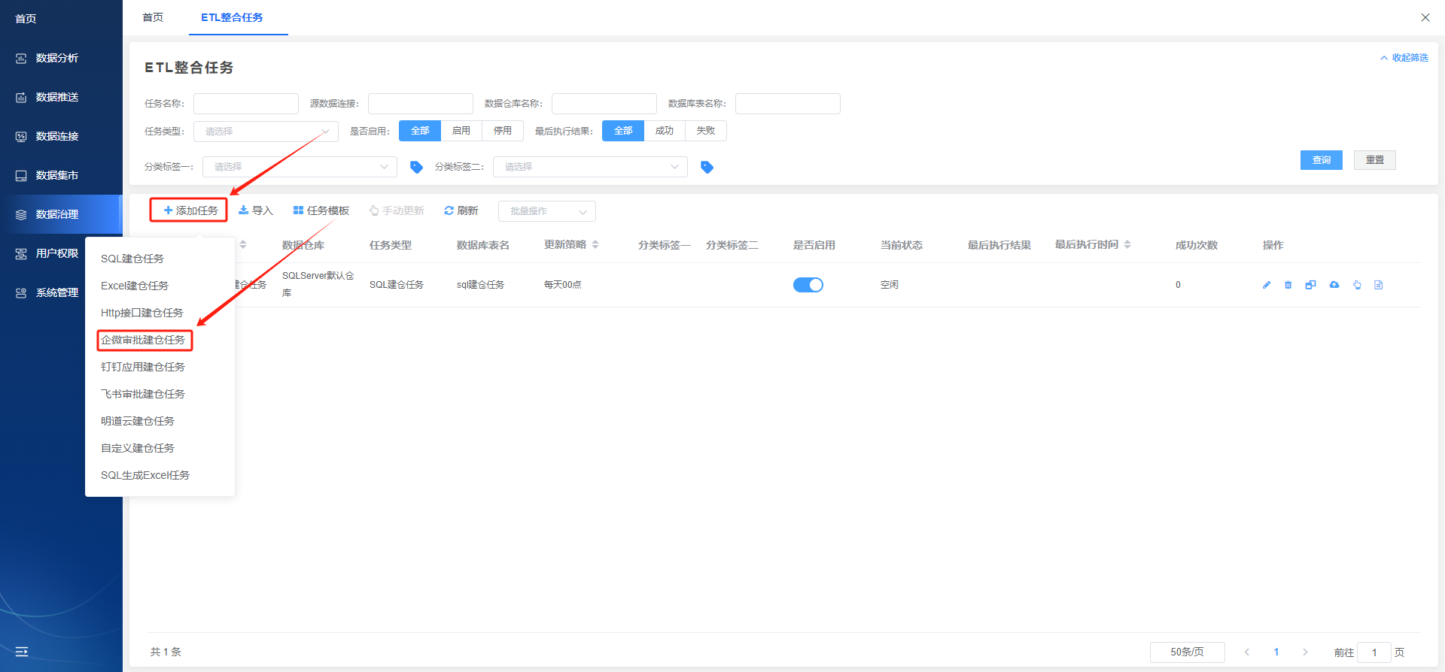Copy the task using the duplicate icon
Screen dimensions: 1445x672
(1310, 285)
